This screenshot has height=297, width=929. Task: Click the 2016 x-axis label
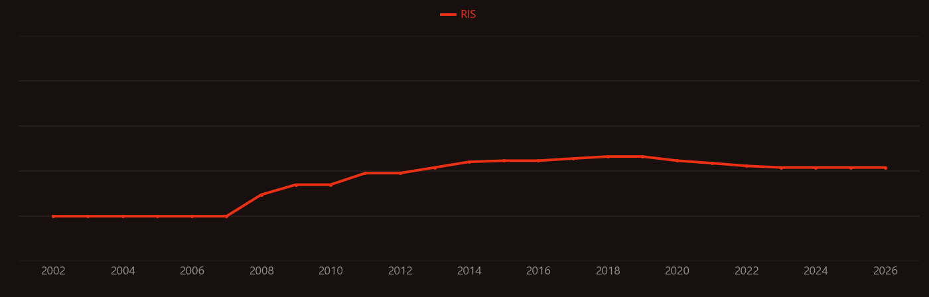click(x=539, y=271)
